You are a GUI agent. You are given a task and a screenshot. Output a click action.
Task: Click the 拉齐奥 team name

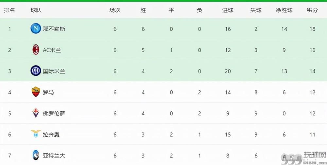click(51, 134)
